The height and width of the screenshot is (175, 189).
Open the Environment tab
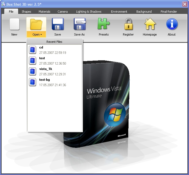click(119, 12)
